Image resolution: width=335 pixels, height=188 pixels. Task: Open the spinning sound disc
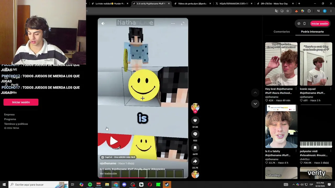pyautogui.click(x=195, y=174)
